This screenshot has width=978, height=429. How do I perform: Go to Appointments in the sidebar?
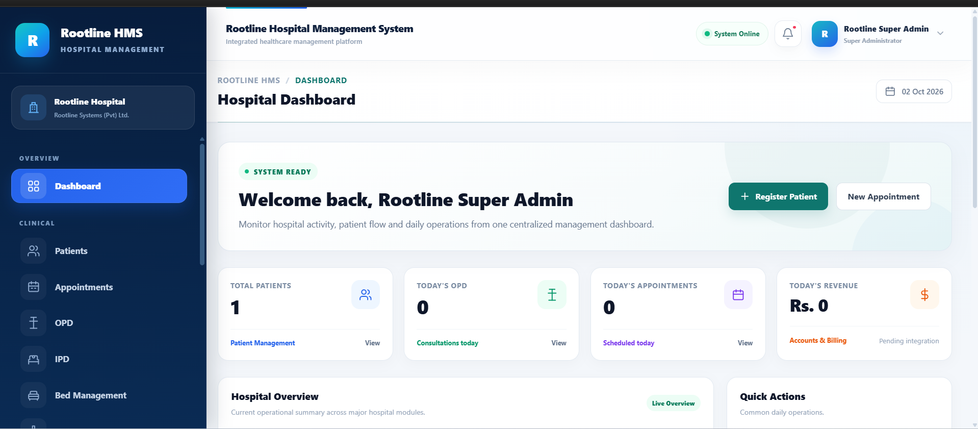[x=99, y=287]
